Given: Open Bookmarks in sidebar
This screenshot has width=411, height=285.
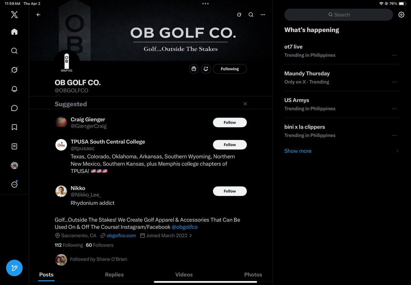Looking at the screenshot, I should pyautogui.click(x=14, y=127).
